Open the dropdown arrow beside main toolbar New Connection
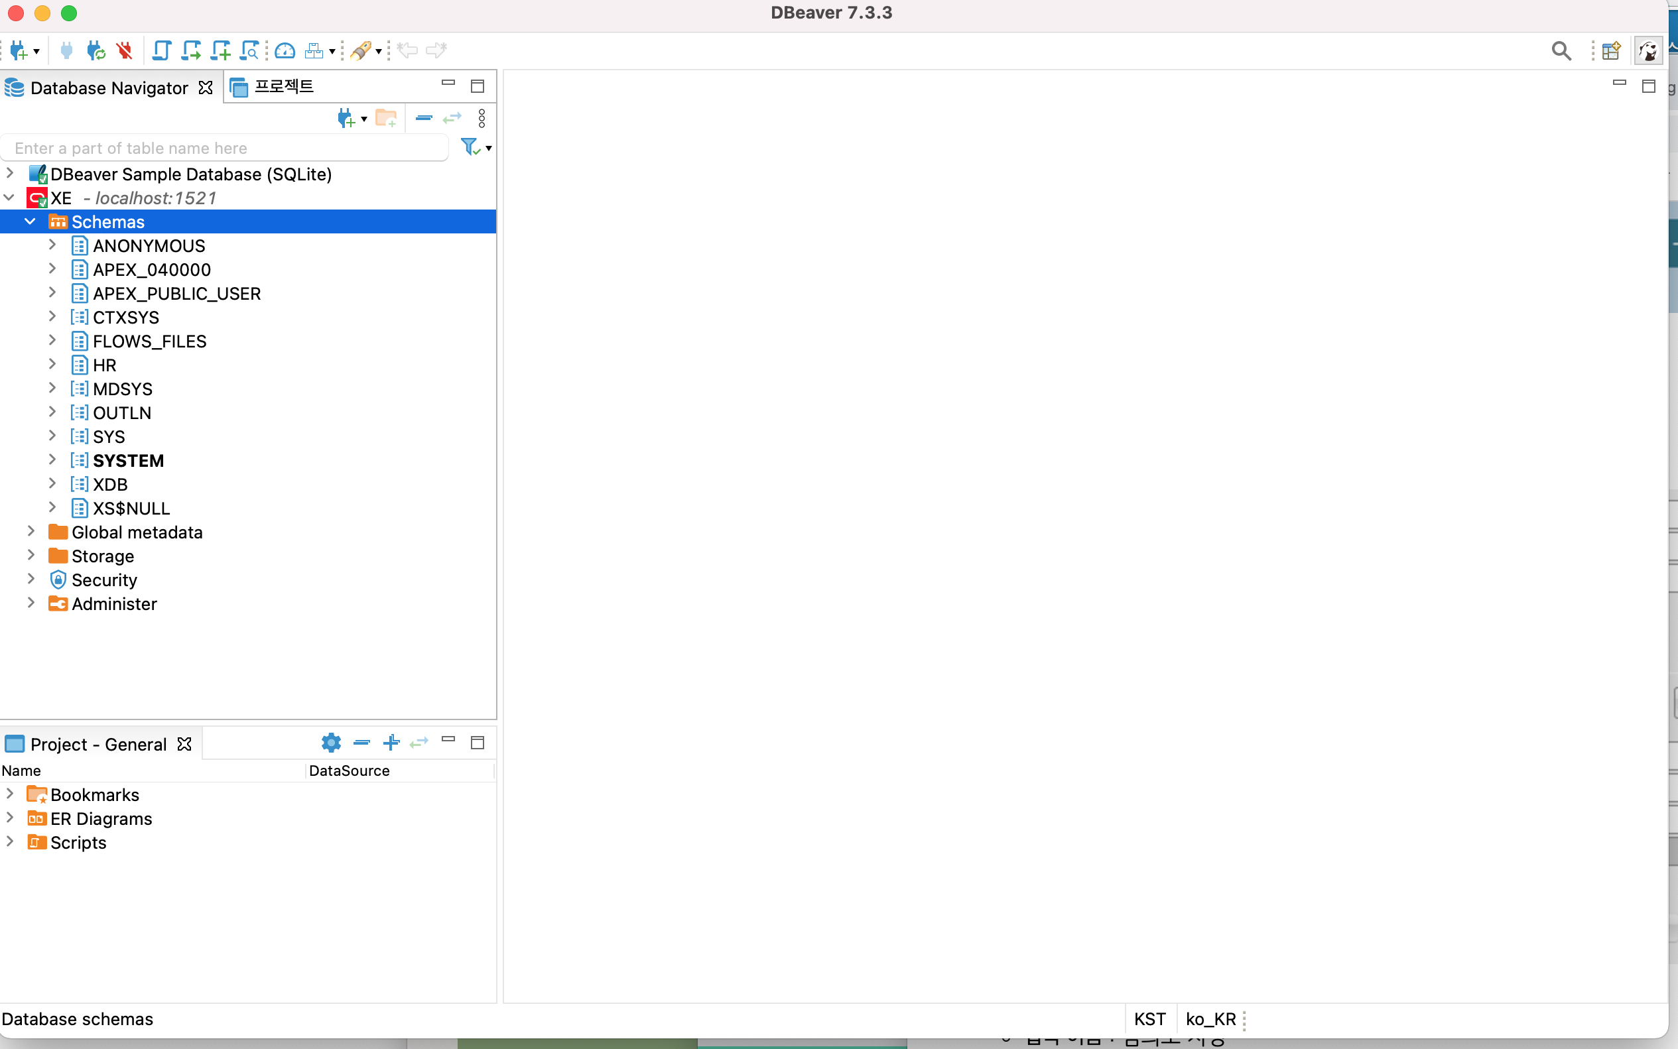The height and width of the screenshot is (1049, 1678). tap(36, 51)
